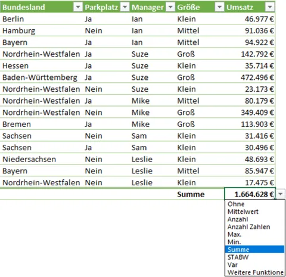Select the Baden-Württemberg cell
This screenshot has height=277, width=286.
(x=42, y=77)
